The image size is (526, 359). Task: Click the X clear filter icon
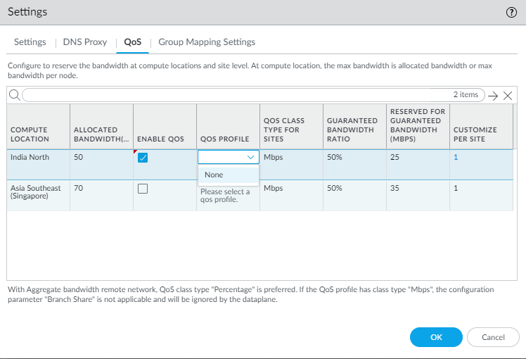point(508,95)
